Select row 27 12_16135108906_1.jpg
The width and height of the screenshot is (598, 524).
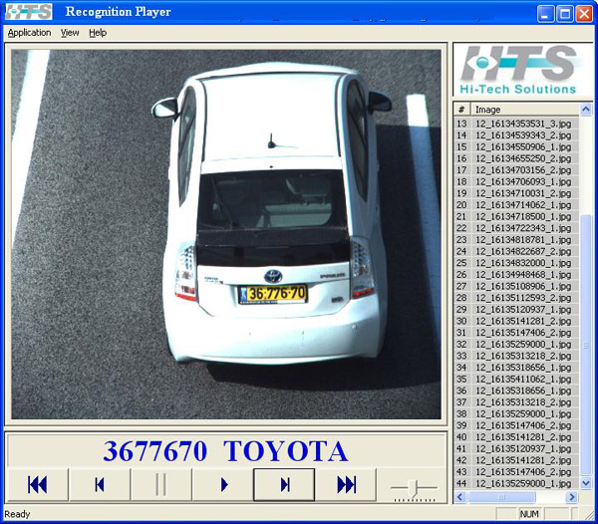click(516, 286)
